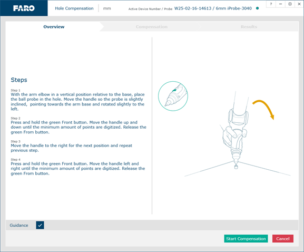Image resolution: width=304 pixels, height=252 pixels.
Task: Uncheck the Guidance checkbox
Action: [x=40, y=225]
